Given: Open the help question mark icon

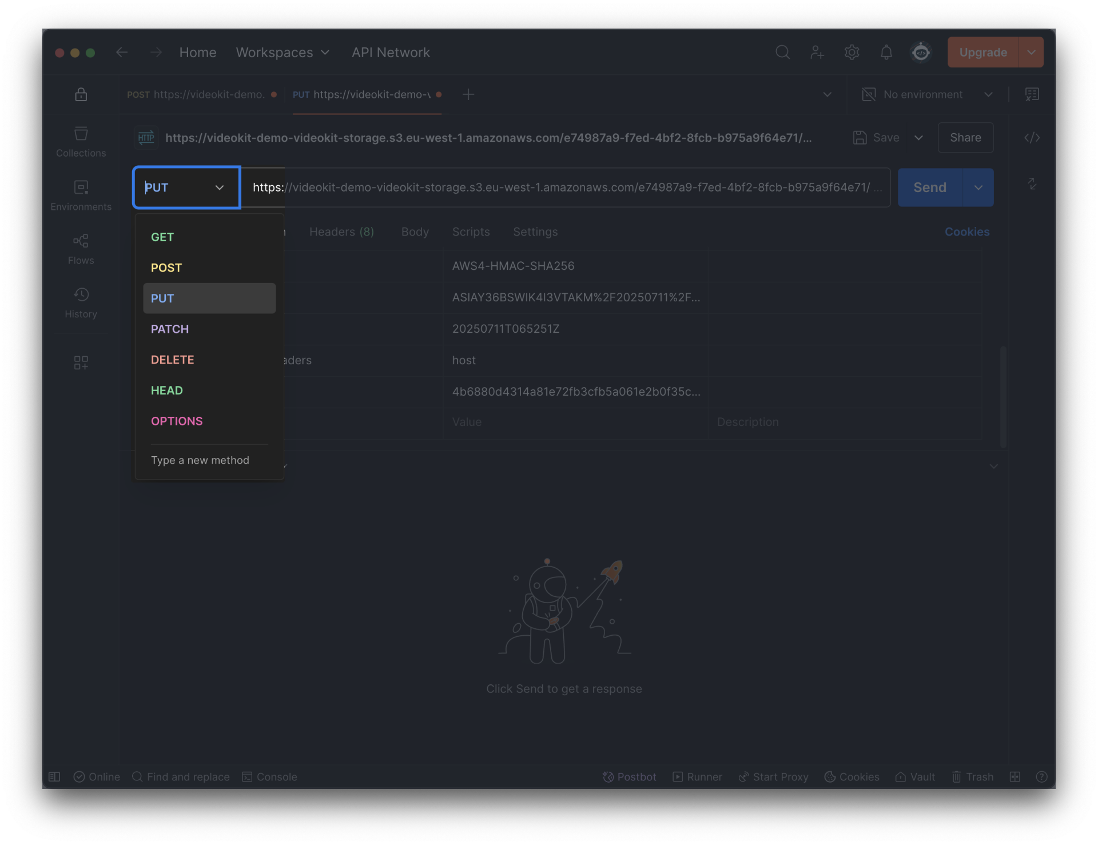Looking at the screenshot, I should click(1041, 776).
